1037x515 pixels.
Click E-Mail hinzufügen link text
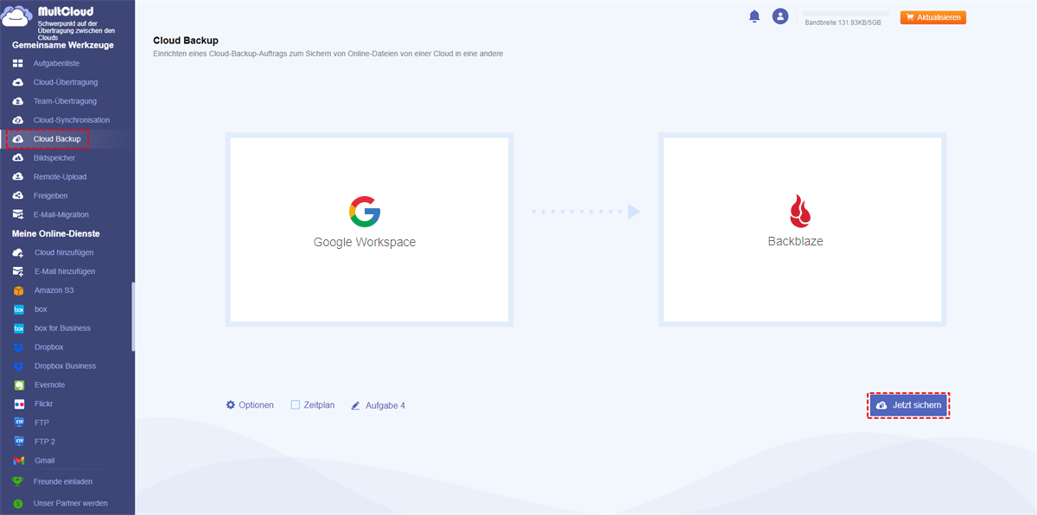pos(65,271)
